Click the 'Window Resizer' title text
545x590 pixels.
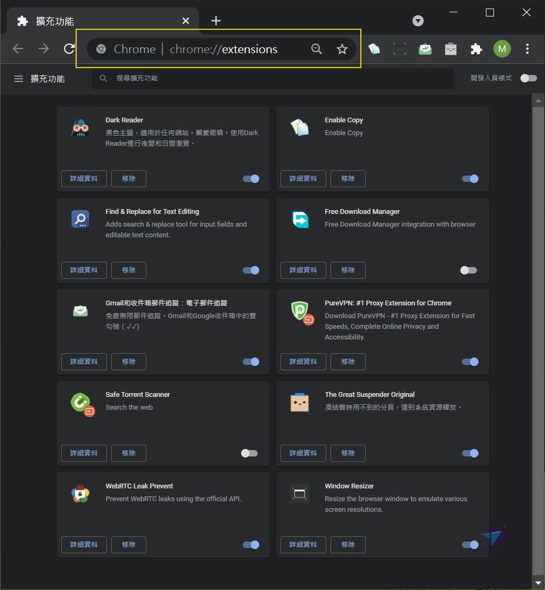tap(349, 486)
